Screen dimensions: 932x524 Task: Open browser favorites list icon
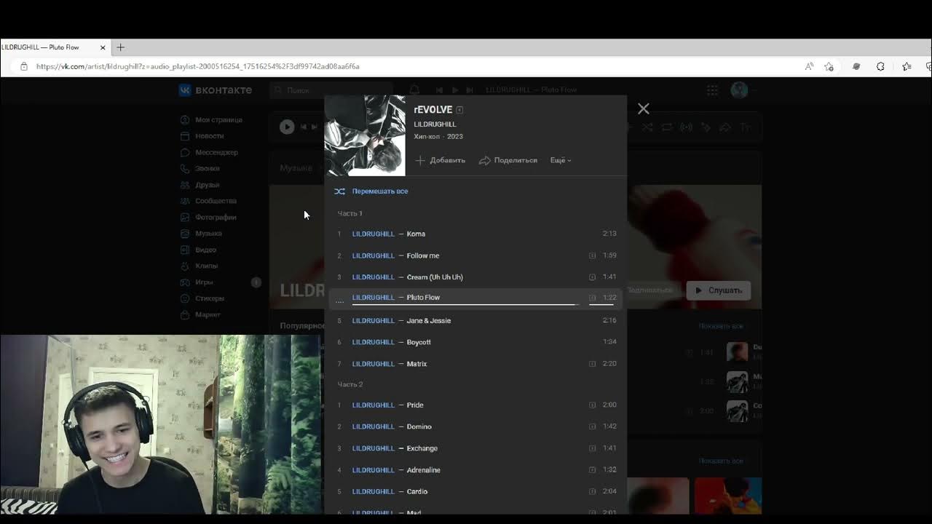[907, 66]
